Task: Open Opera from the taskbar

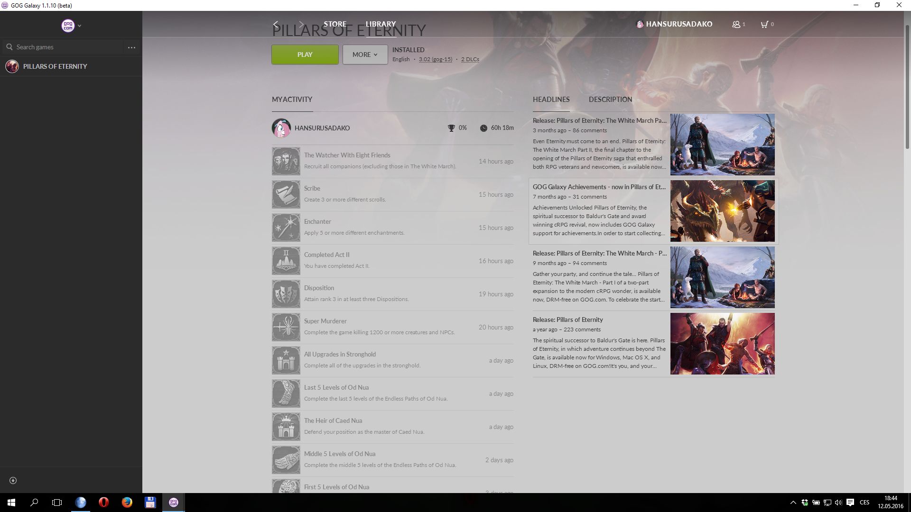Action: point(103,503)
